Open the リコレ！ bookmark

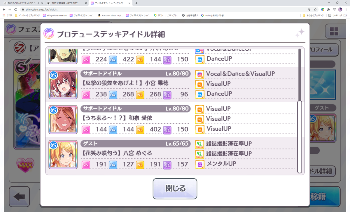pos(166,15)
